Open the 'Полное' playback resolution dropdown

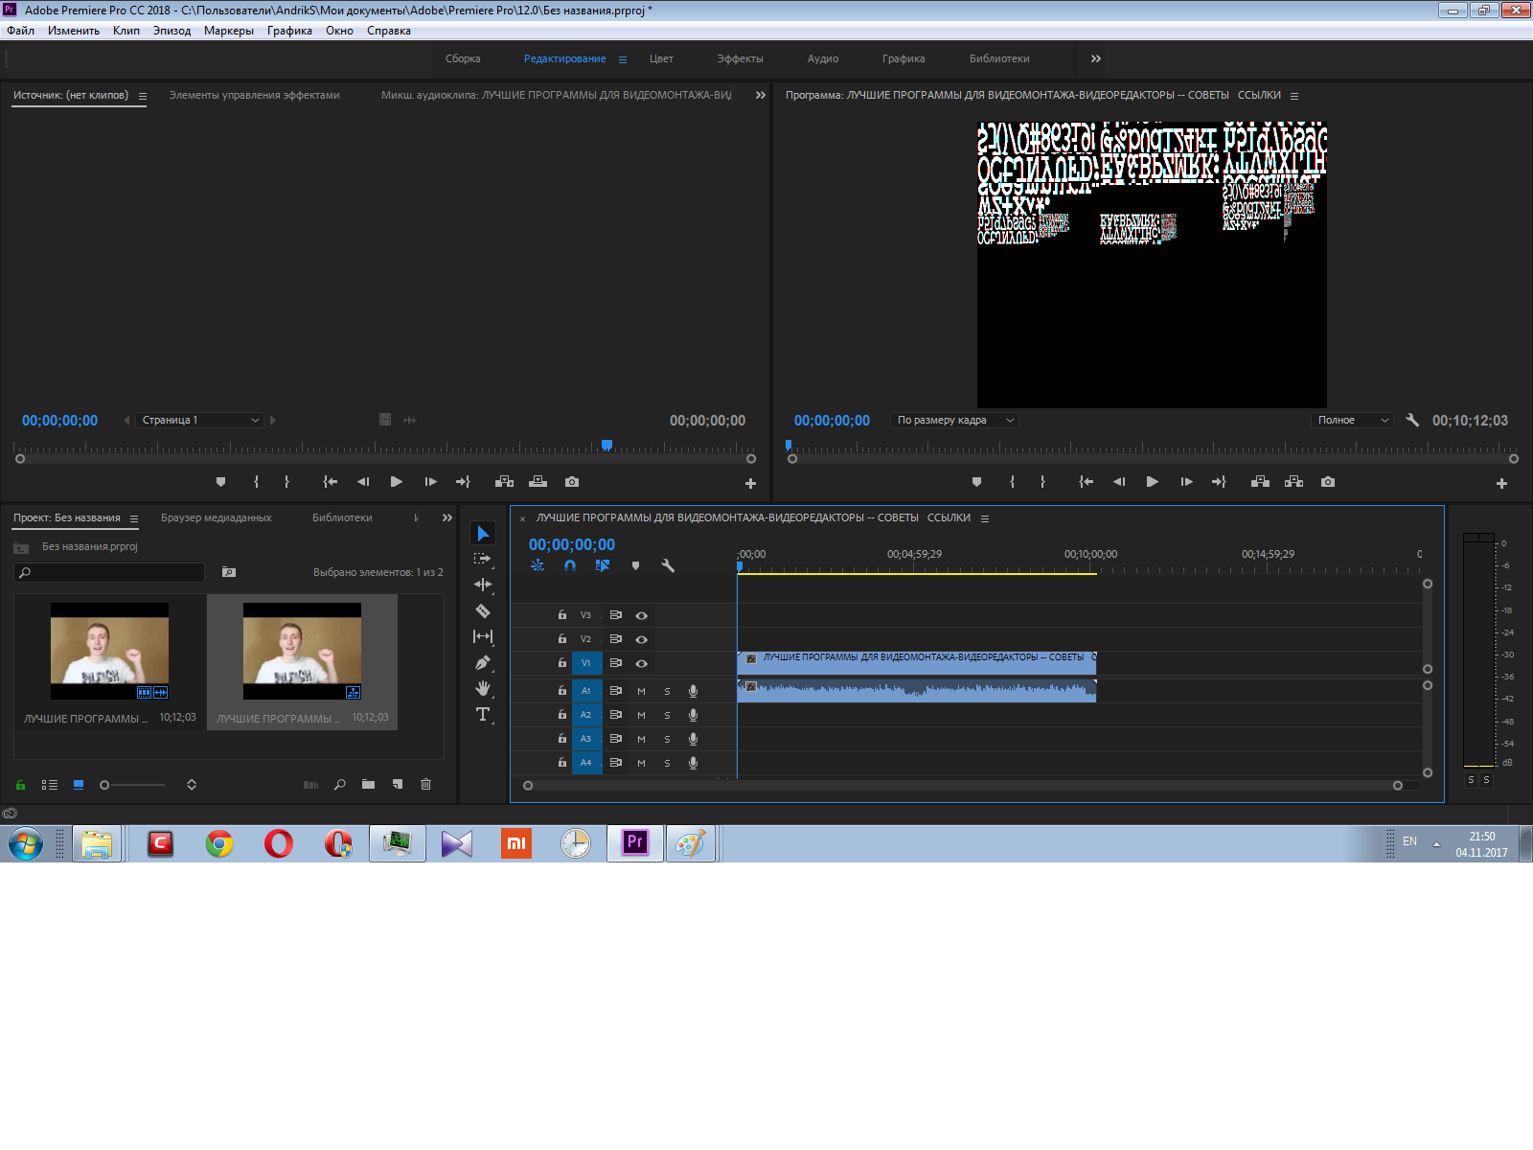click(1351, 420)
